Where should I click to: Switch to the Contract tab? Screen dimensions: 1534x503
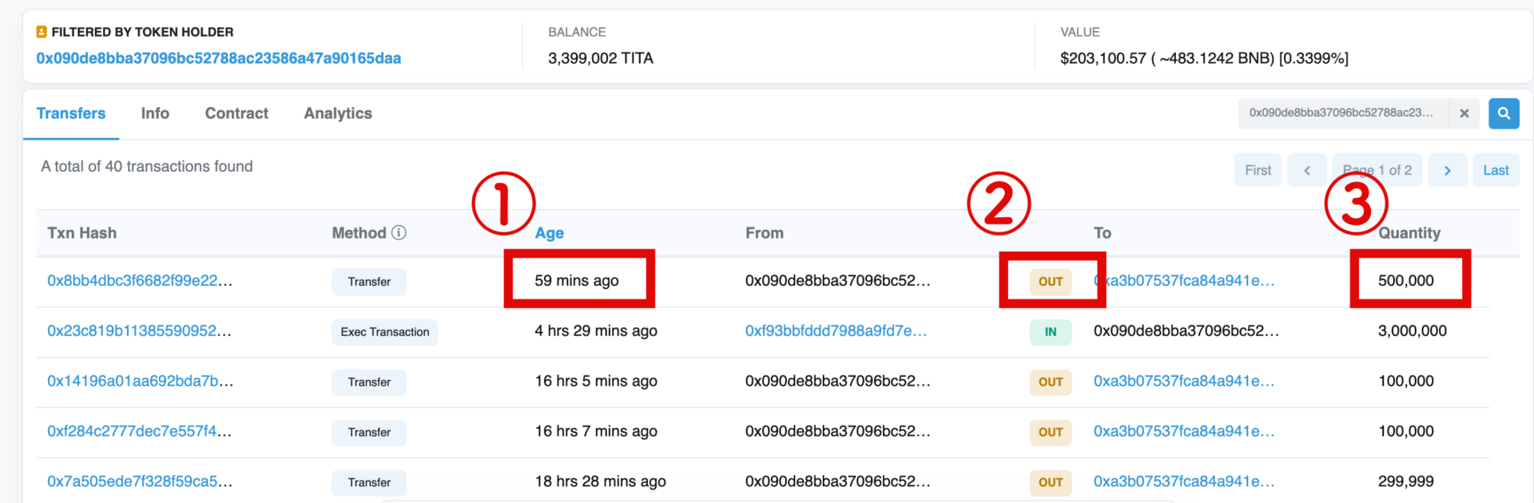coord(236,113)
